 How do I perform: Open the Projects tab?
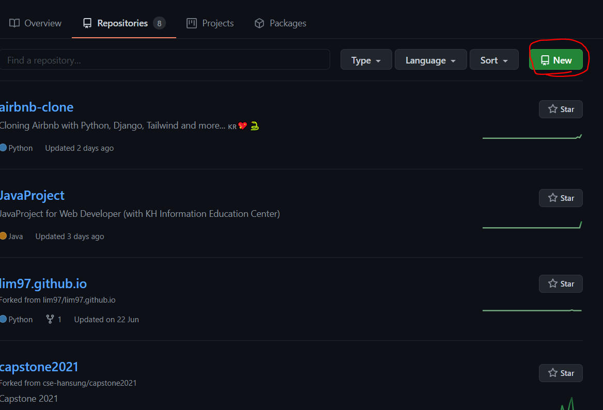[x=210, y=23]
